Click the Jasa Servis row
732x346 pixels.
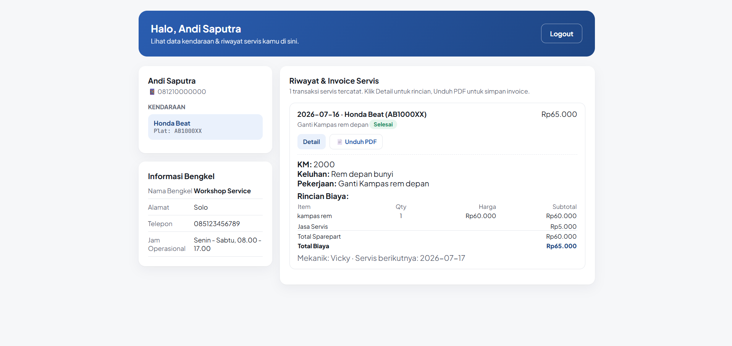[437, 226]
